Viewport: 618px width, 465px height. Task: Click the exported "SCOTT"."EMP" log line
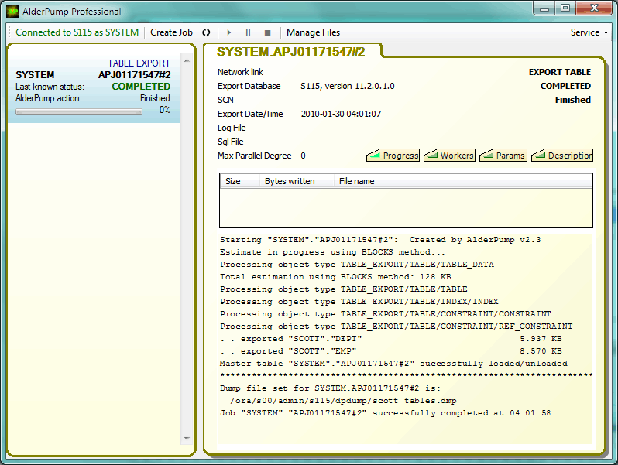pyautogui.click(x=390, y=350)
